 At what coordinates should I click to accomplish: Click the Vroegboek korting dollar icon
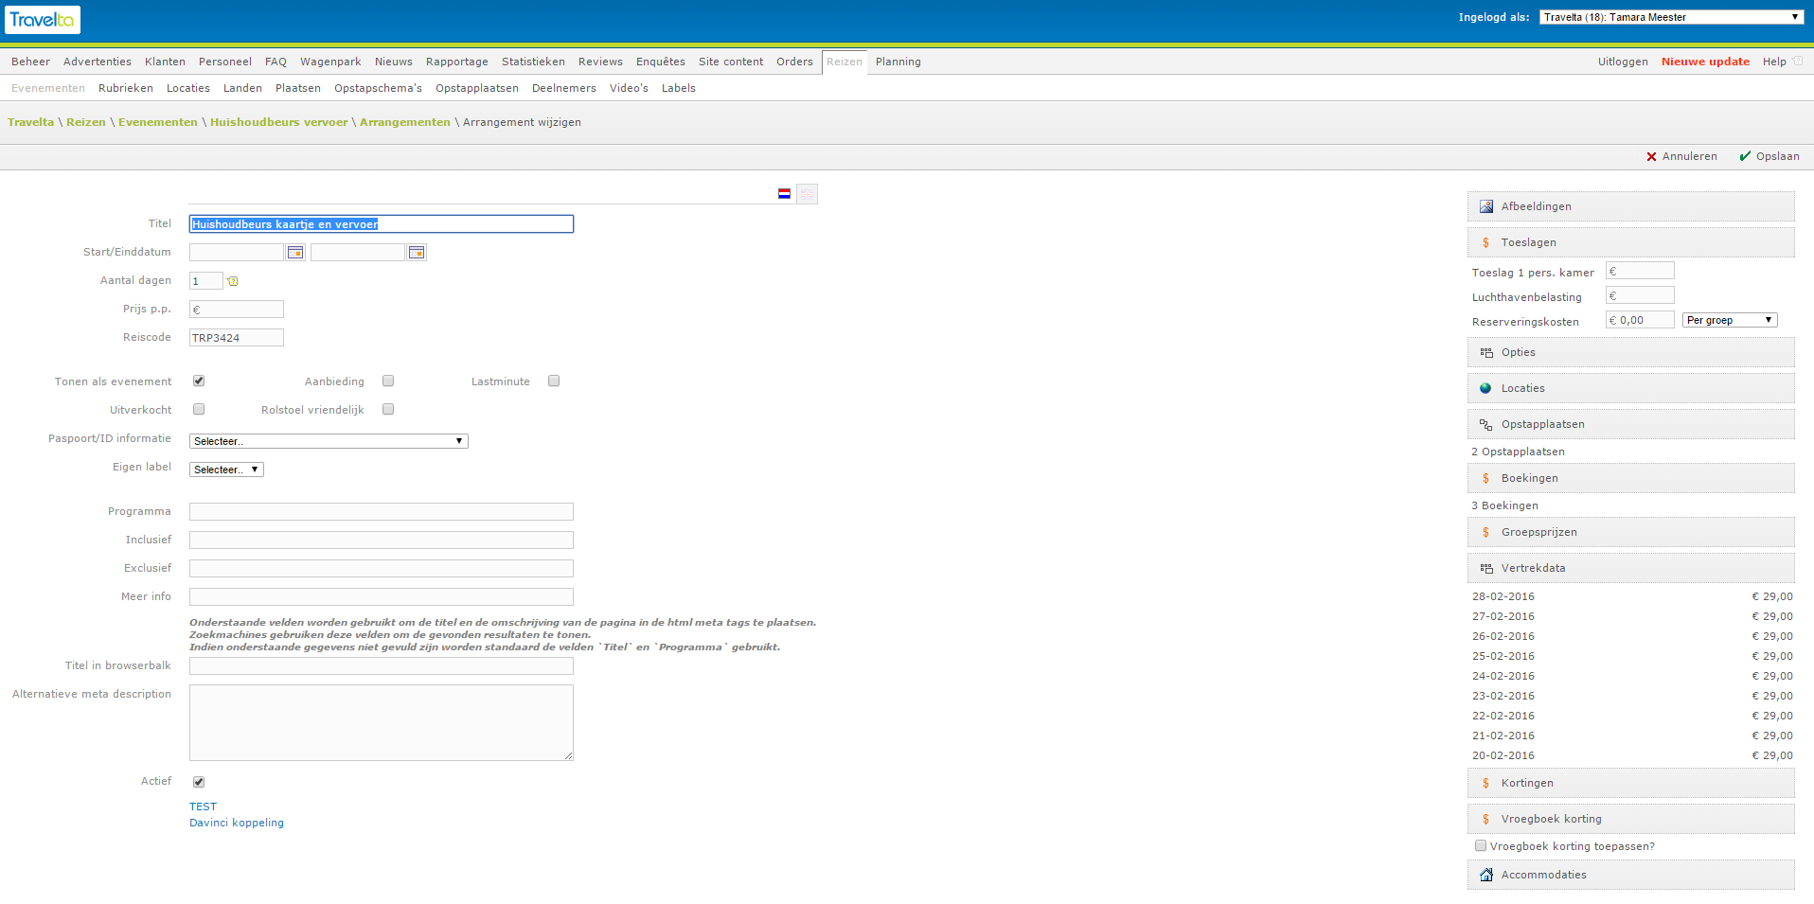(x=1485, y=820)
